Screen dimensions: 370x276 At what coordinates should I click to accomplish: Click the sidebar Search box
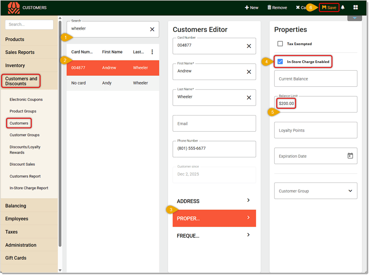point(29,25)
